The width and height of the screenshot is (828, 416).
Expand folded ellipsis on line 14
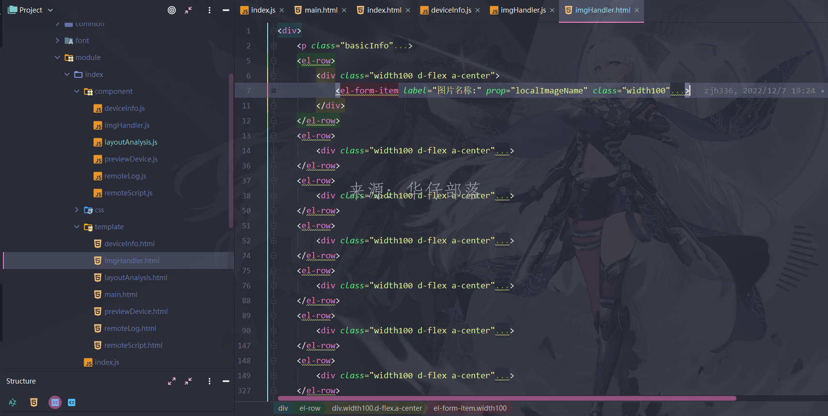[502, 151]
